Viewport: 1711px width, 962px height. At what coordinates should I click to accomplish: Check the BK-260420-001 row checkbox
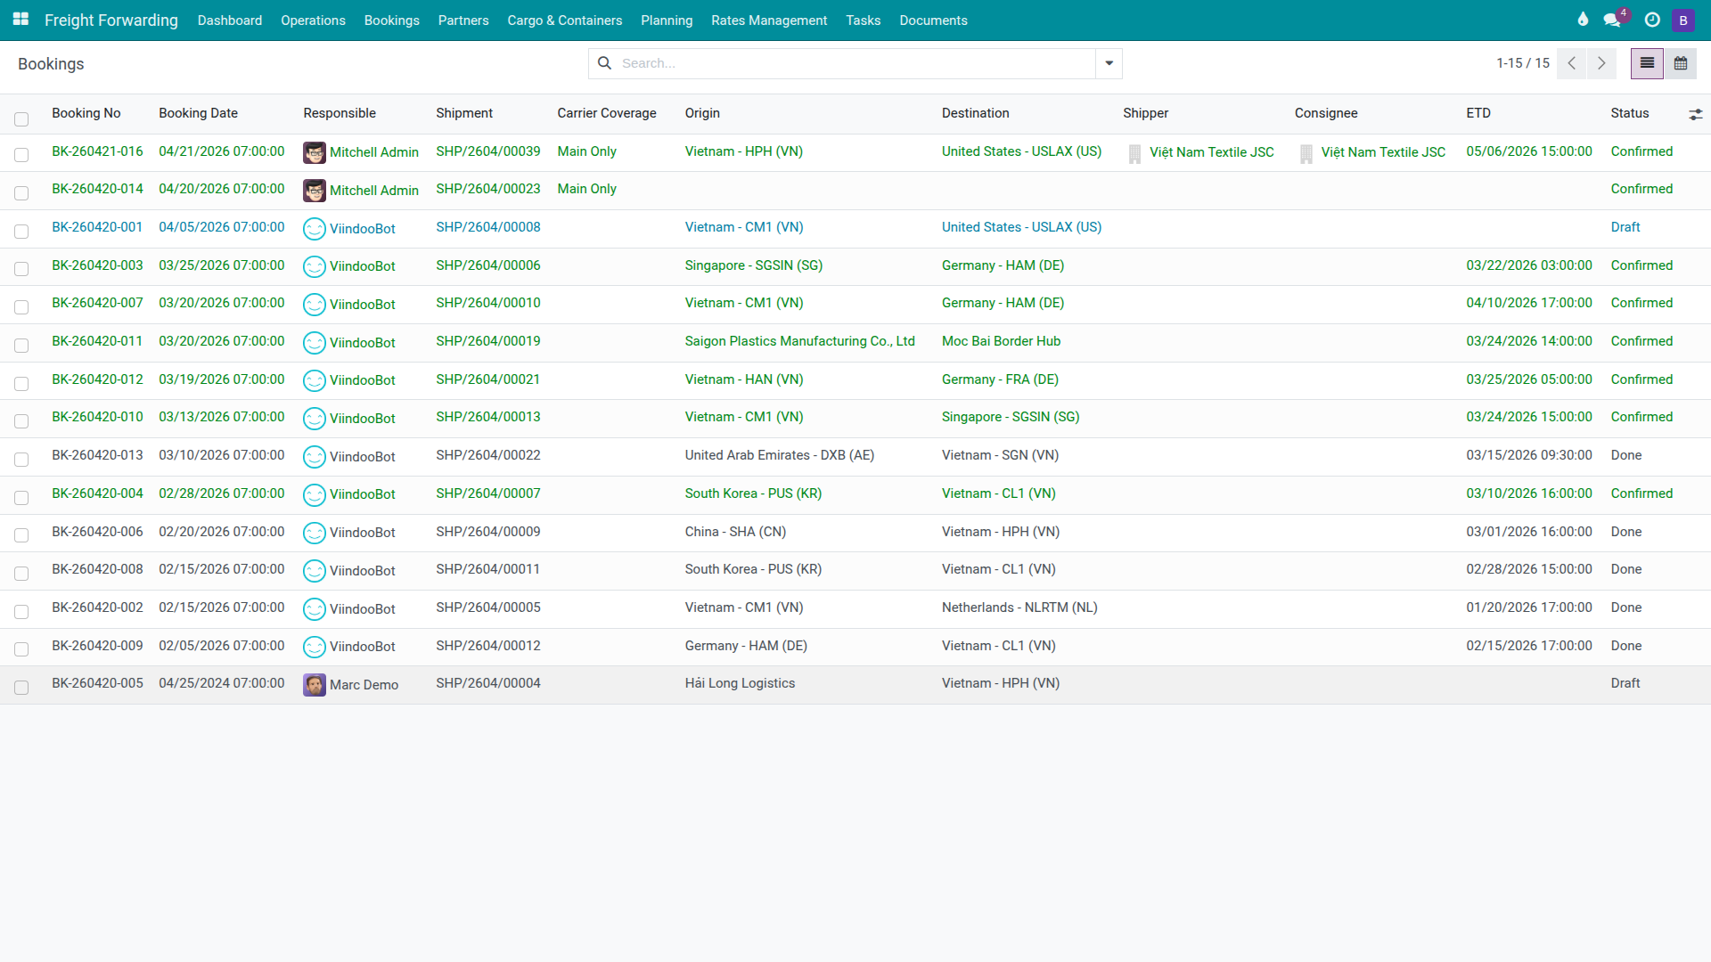point(21,232)
